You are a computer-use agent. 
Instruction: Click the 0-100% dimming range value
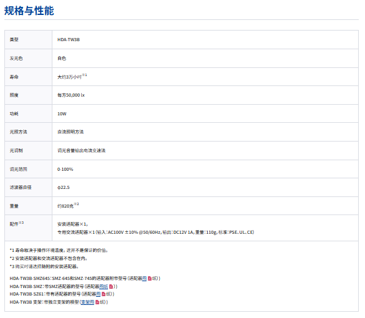(x=65, y=169)
